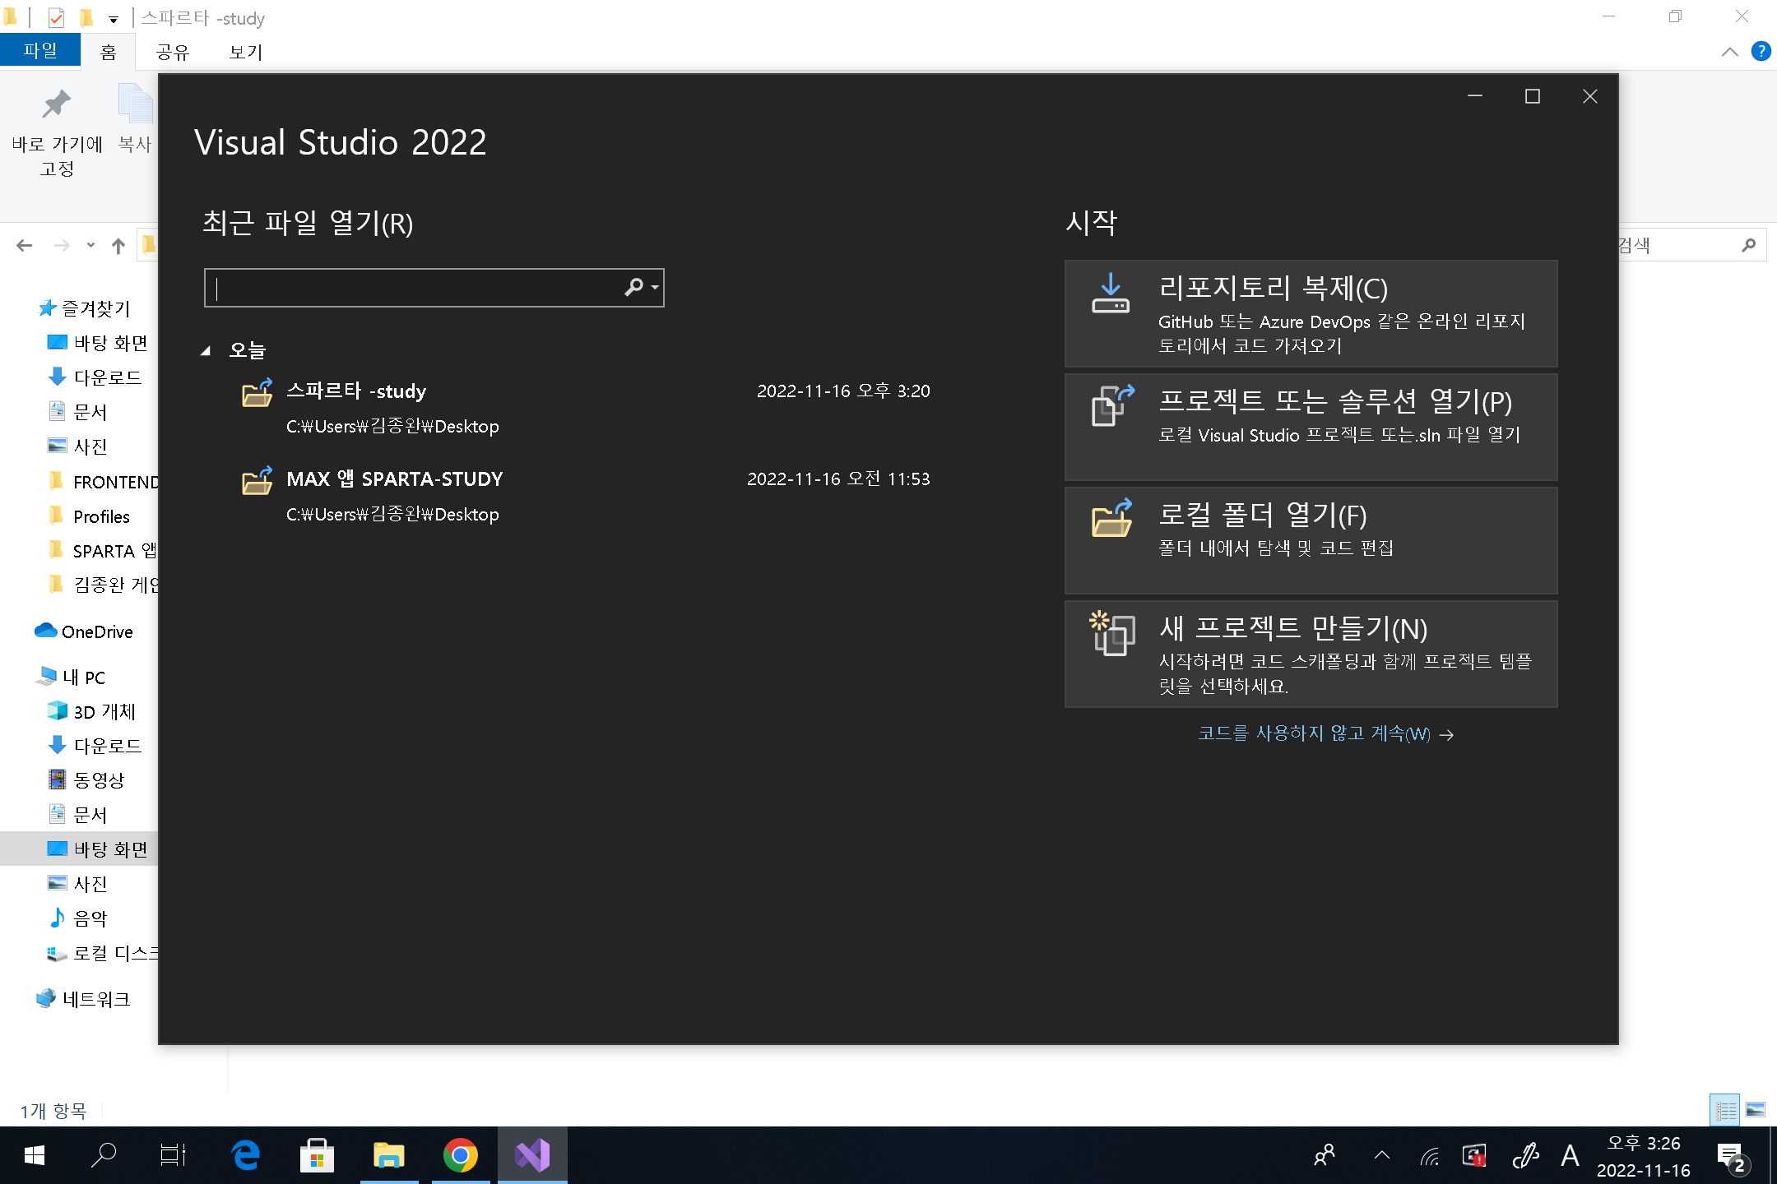Select 즐겨찾기 in Explorer navigation pane
The image size is (1777, 1184).
tap(95, 308)
